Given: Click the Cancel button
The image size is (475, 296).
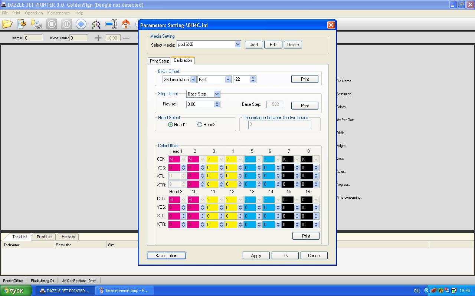Looking at the screenshot, I should pos(314,256).
